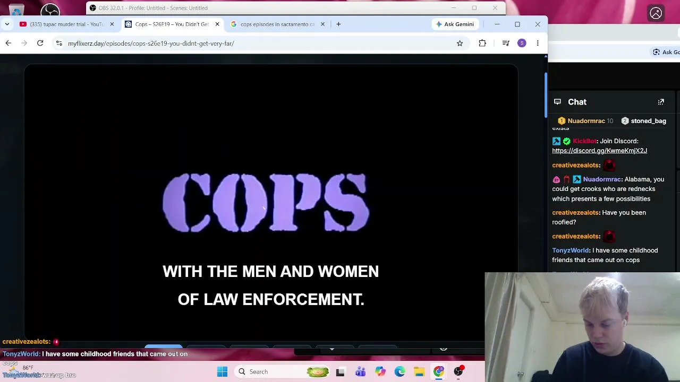Switch to the tupac murder trial YouTube tab
The height and width of the screenshot is (382, 680).
click(67, 24)
